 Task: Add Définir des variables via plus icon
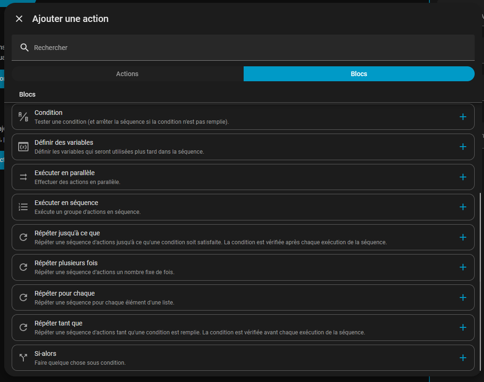click(463, 147)
